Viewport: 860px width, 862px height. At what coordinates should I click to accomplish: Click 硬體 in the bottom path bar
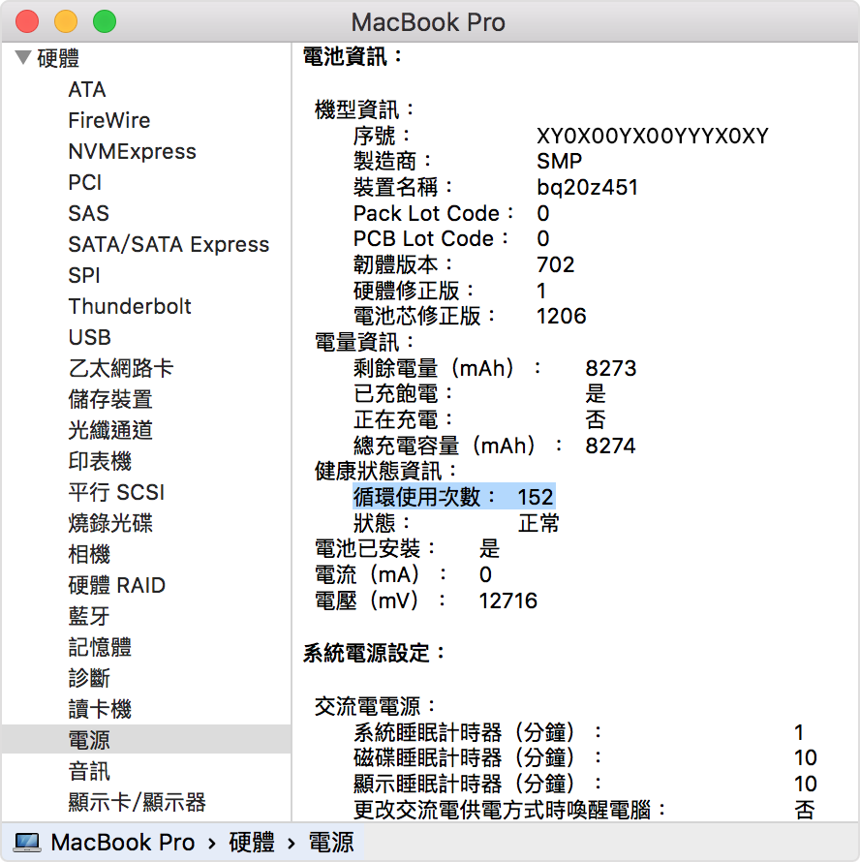(x=251, y=843)
